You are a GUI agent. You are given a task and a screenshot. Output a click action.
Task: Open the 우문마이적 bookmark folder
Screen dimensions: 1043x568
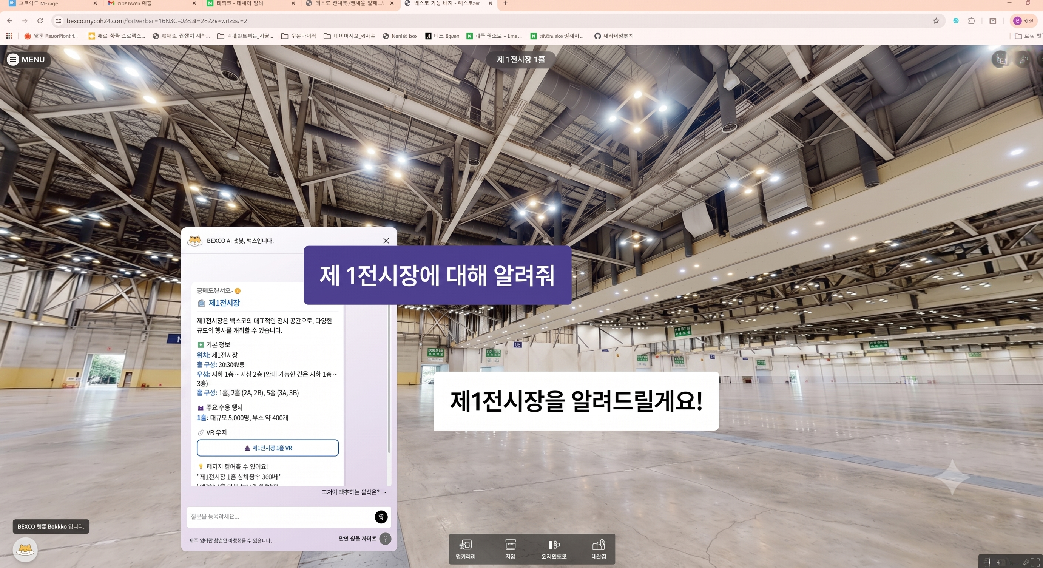(x=298, y=36)
